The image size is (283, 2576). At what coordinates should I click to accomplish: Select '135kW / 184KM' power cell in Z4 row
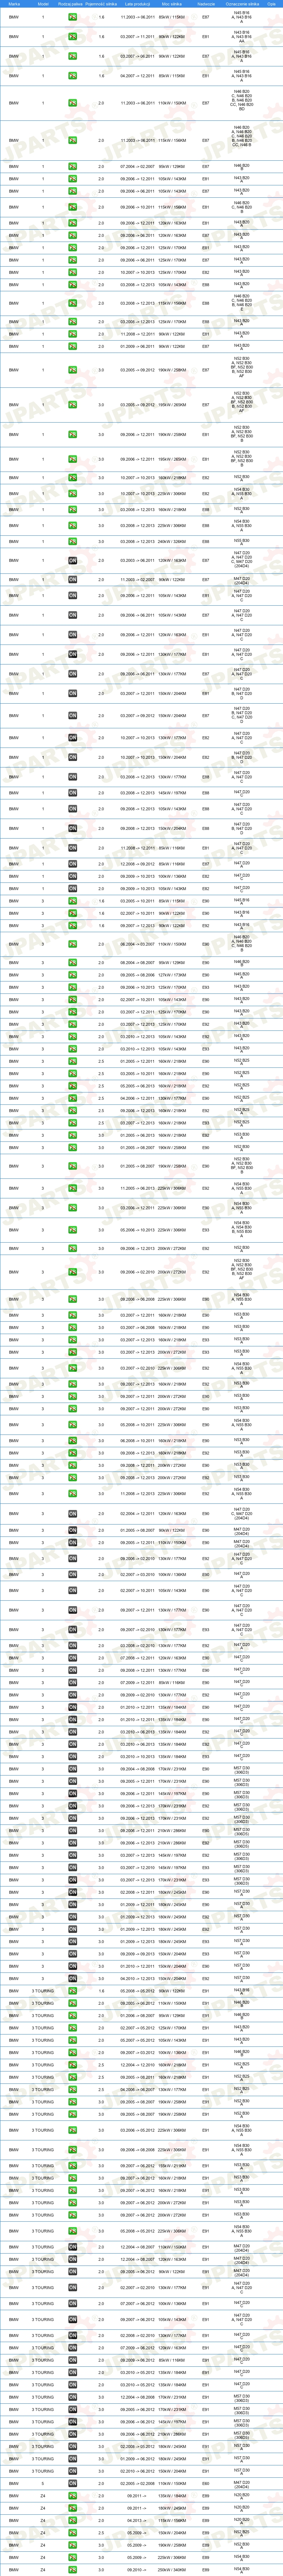[x=172, y=2496]
